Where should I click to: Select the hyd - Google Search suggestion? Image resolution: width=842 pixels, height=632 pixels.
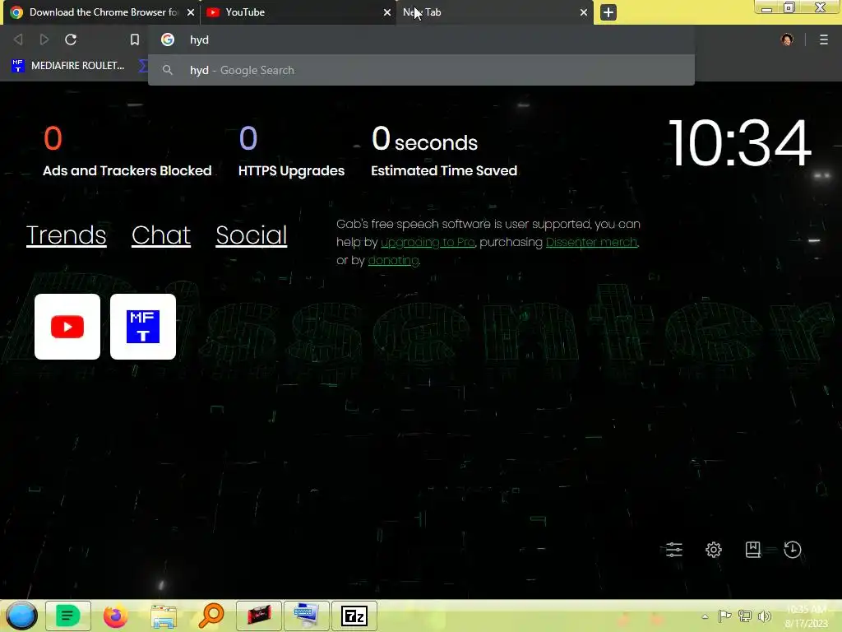421,71
